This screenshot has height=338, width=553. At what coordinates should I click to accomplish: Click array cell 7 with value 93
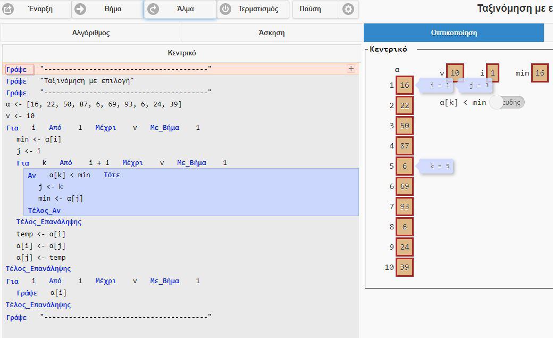pyautogui.click(x=405, y=207)
